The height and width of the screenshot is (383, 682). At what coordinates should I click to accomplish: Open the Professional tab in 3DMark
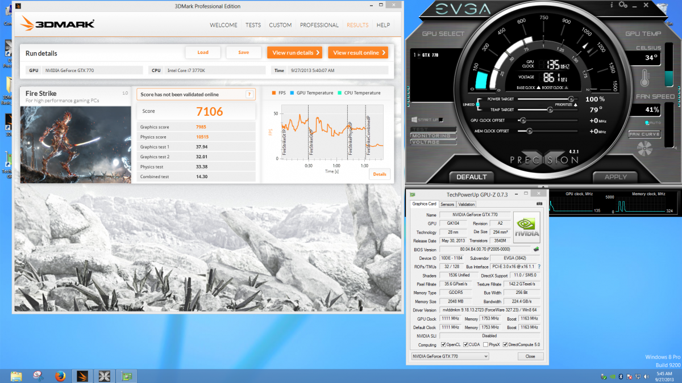319,25
